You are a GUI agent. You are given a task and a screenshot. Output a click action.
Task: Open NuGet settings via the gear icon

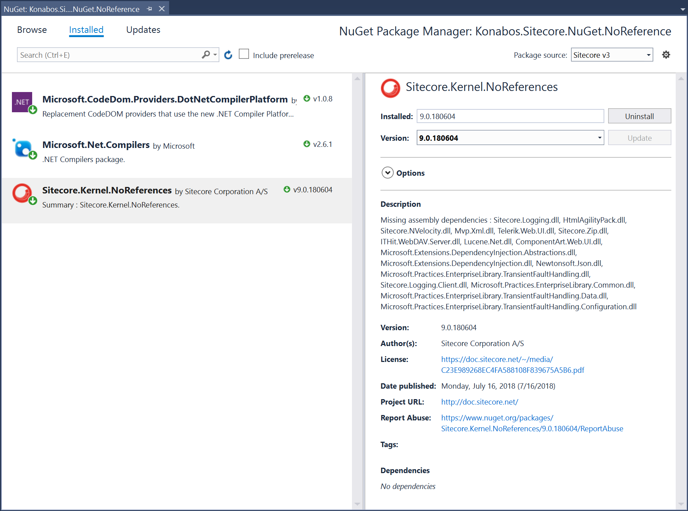point(666,54)
